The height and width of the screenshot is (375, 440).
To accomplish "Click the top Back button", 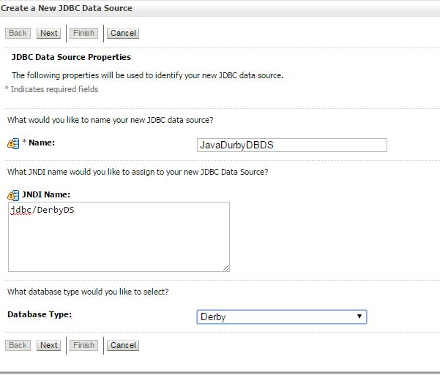I will pyautogui.click(x=18, y=33).
